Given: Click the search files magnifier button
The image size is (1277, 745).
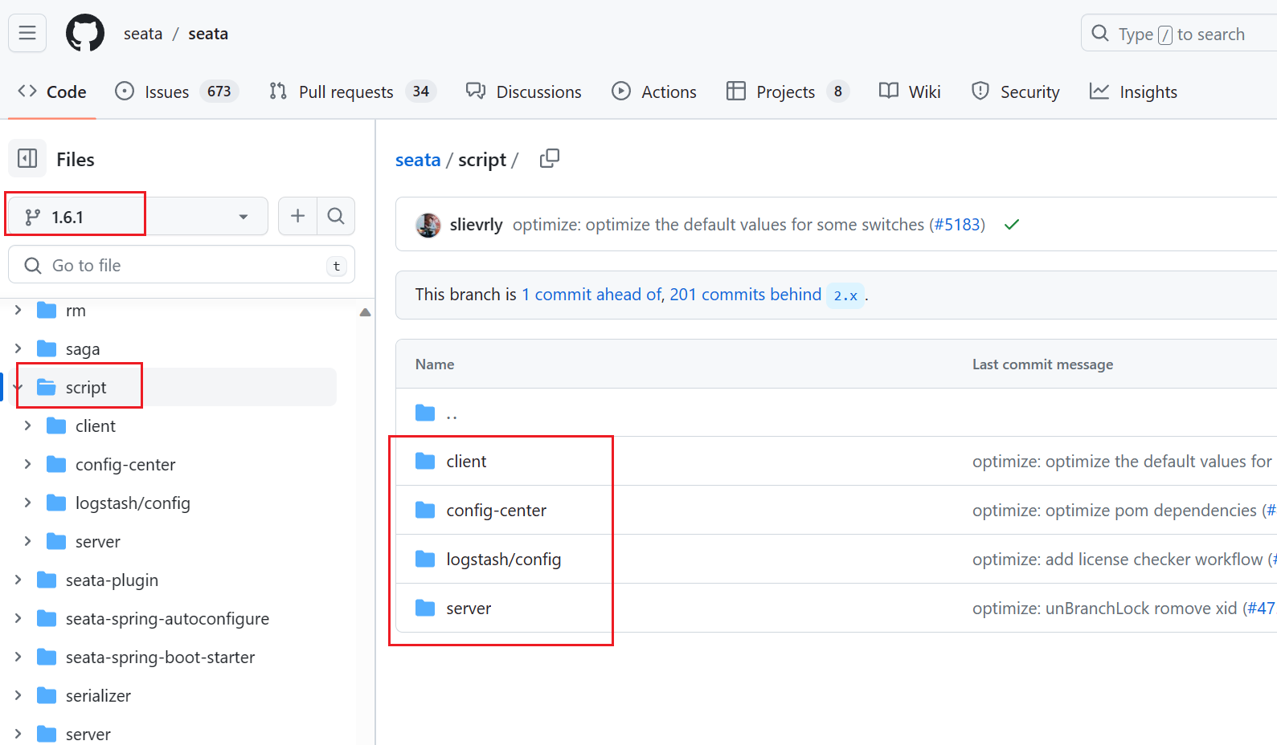Looking at the screenshot, I should point(336,216).
